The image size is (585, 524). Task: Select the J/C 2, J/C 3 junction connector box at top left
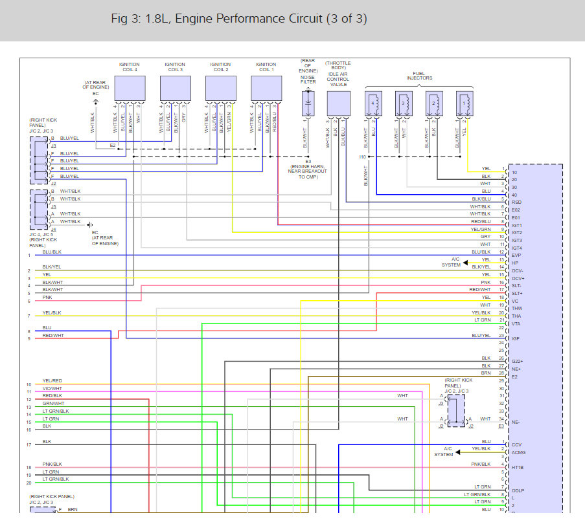39,160
